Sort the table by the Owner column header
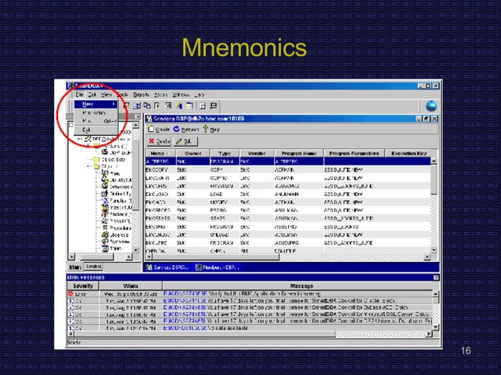This screenshot has height=375, width=501. pyautogui.click(x=193, y=154)
